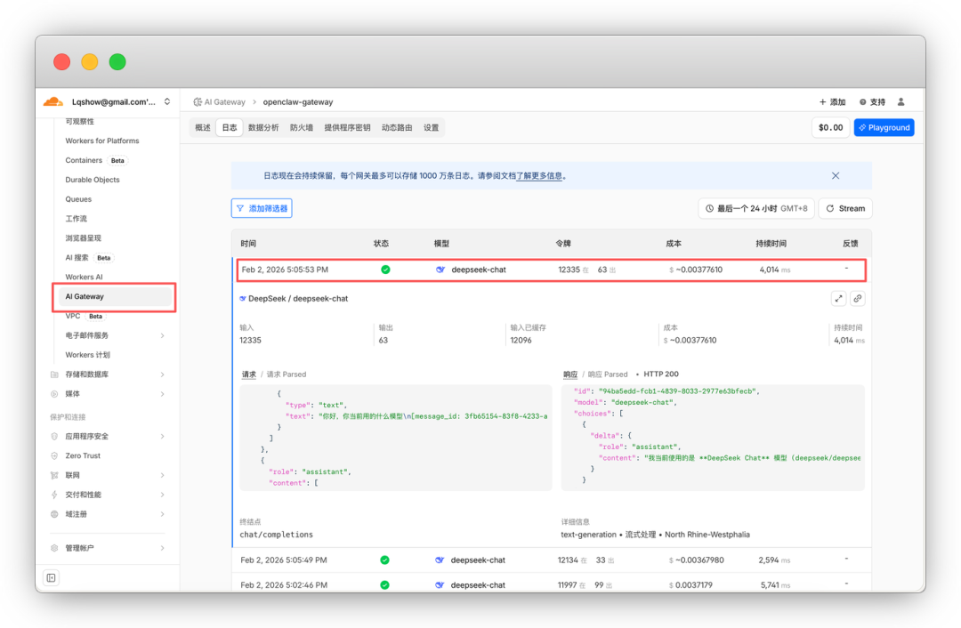Dismiss the blue log retention banner
Screen dimensions: 961x628
[835, 176]
